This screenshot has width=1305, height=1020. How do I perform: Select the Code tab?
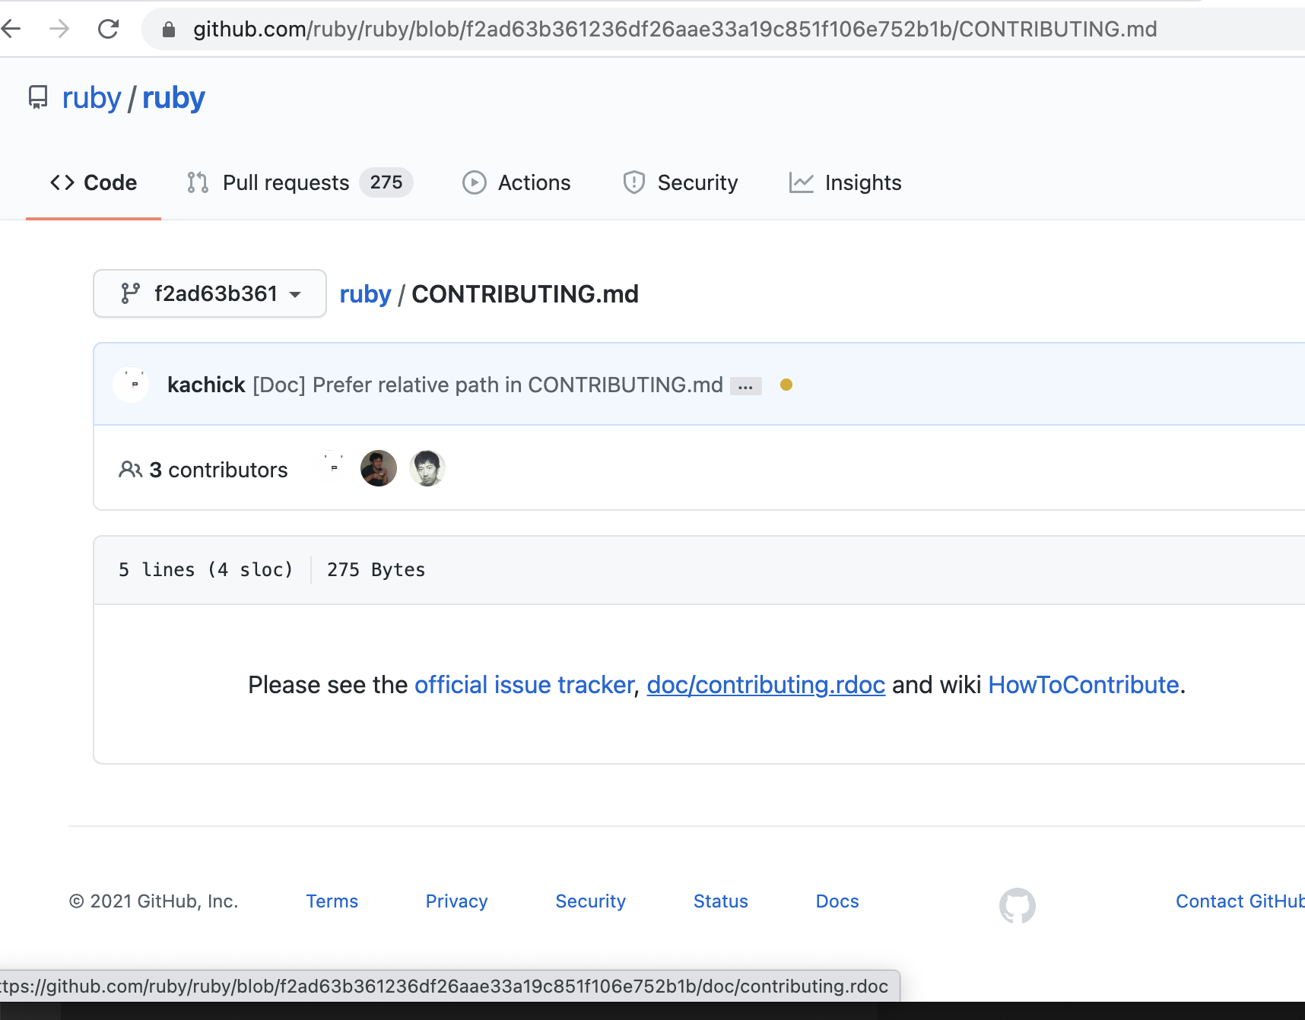(94, 182)
